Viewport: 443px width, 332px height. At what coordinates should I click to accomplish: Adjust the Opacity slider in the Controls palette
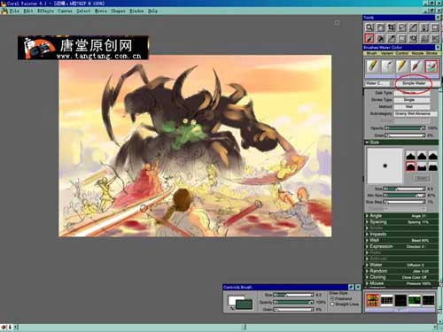tap(293, 302)
